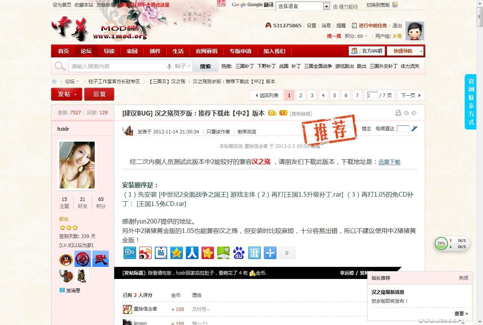Print this thread using the printer icon
483x325 pixels.
(398, 113)
